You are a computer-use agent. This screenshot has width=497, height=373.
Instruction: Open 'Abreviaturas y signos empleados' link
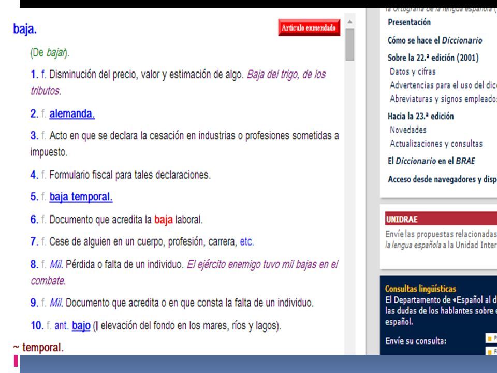click(x=443, y=99)
